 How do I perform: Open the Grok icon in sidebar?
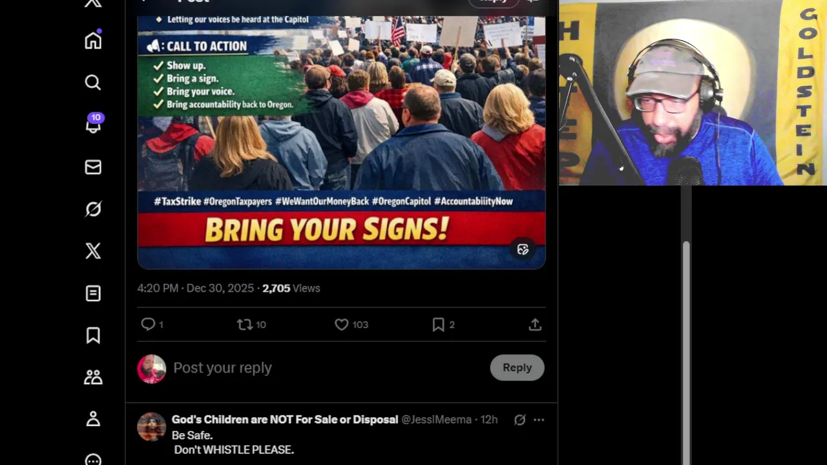coord(93,209)
